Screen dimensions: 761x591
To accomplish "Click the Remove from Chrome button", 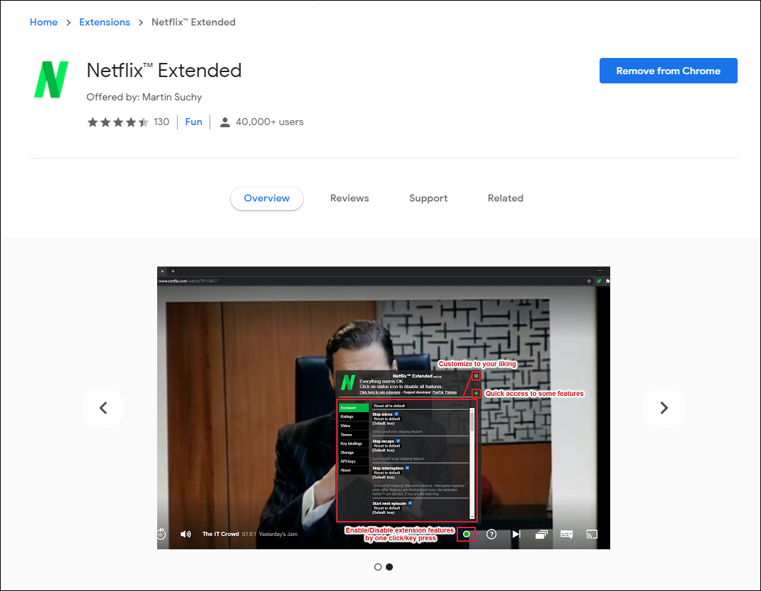I will tap(668, 71).
